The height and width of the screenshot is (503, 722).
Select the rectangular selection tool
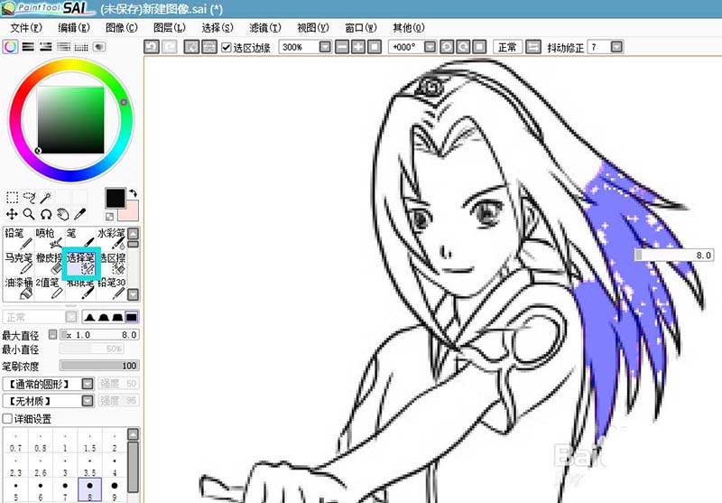click(x=12, y=198)
